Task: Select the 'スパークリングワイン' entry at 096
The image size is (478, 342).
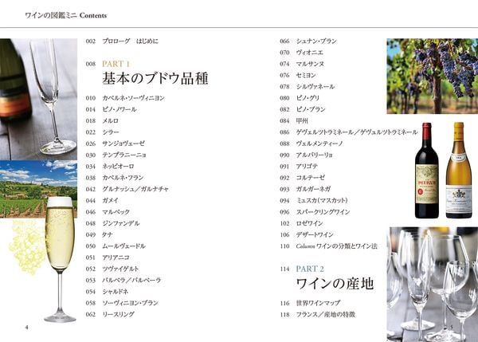Action: click(315, 212)
